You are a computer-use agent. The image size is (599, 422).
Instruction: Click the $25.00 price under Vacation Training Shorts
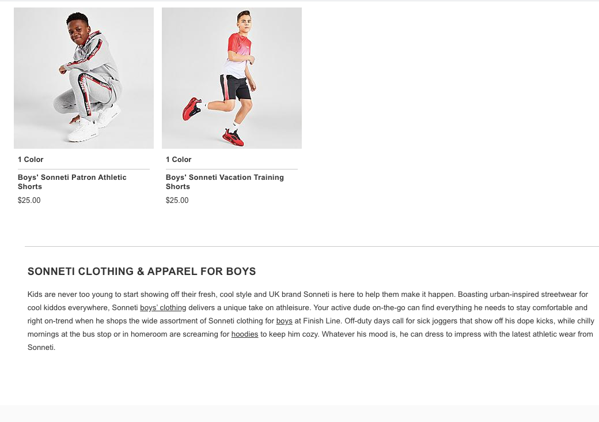pyautogui.click(x=177, y=201)
